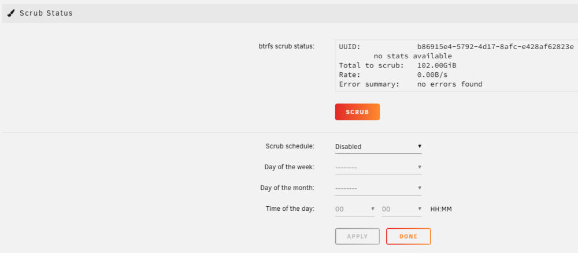Click the Day of the week dropdown arrow
The height and width of the screenshot is (253, 578).
pyautogui.click(x=420, y=167)
